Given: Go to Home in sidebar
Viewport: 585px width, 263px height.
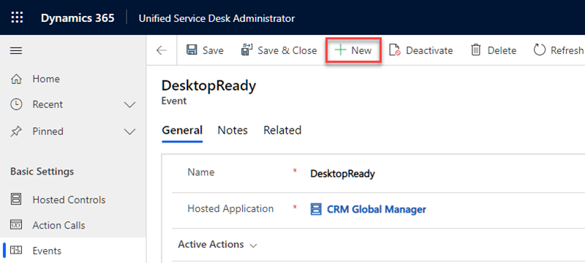Looking at the screenshot, I should point(46,79).
